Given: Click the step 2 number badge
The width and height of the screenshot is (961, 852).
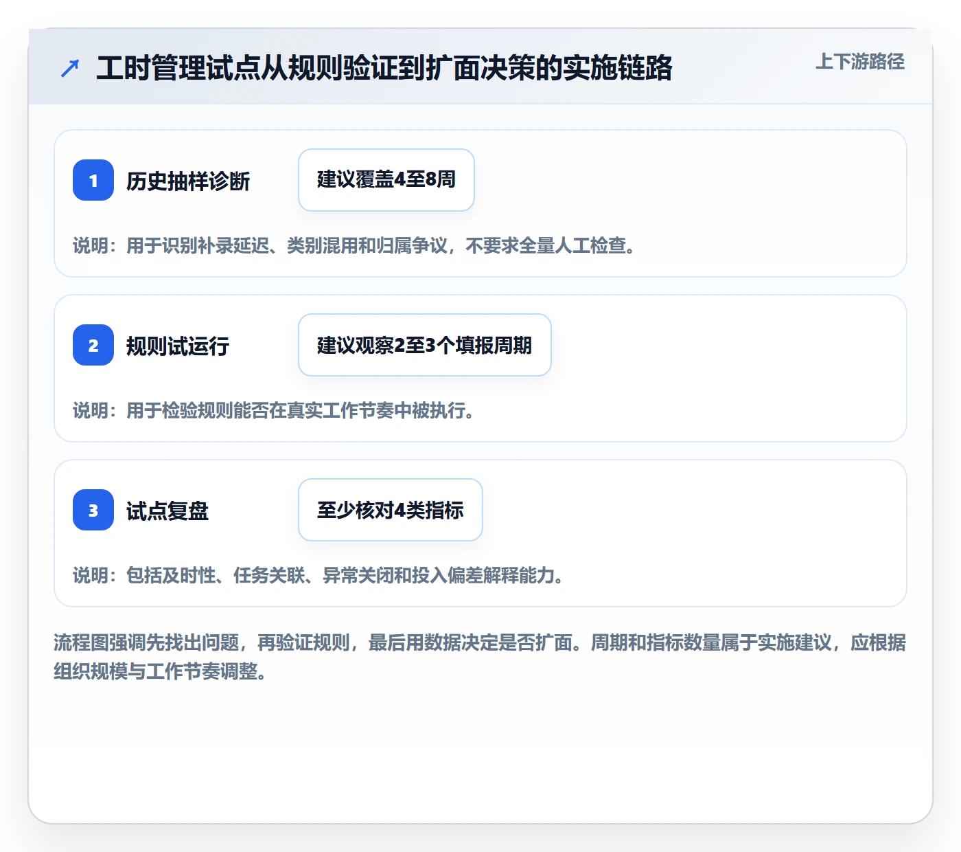Looking at the screenshot, I should pos(93,345).
